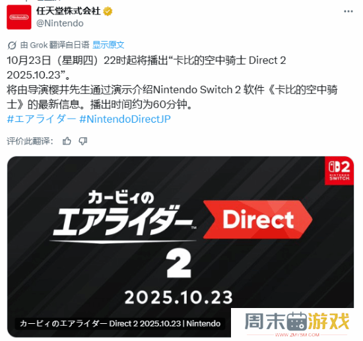Image resolution: width=363 pixels, height=341 pixels.
Task: Open hashtag #エアライダー
Action: (42, 119)
